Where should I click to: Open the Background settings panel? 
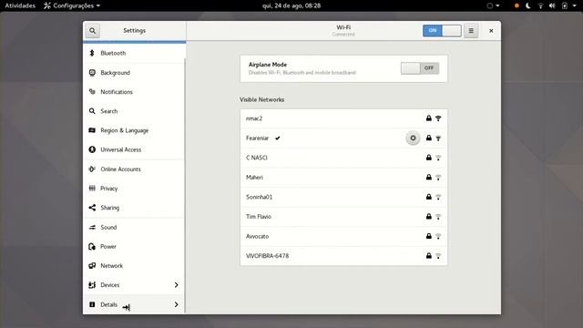(134, 73)
